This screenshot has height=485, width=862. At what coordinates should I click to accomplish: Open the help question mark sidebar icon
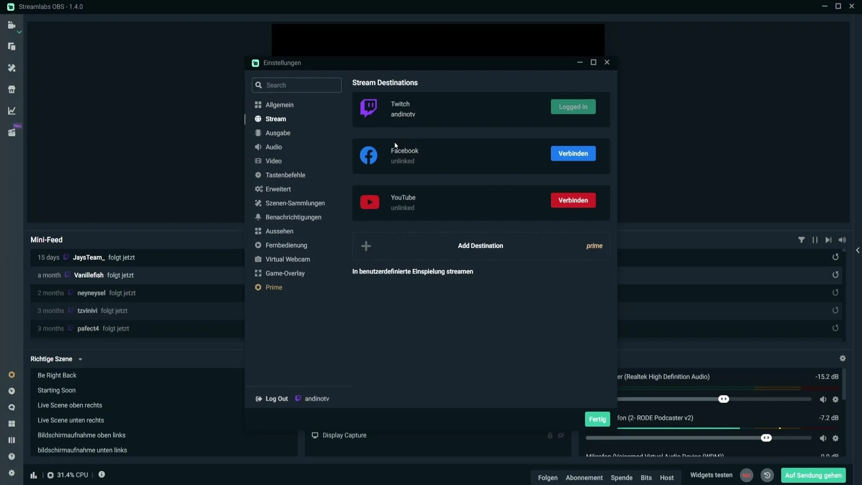(x=12, y=457)
